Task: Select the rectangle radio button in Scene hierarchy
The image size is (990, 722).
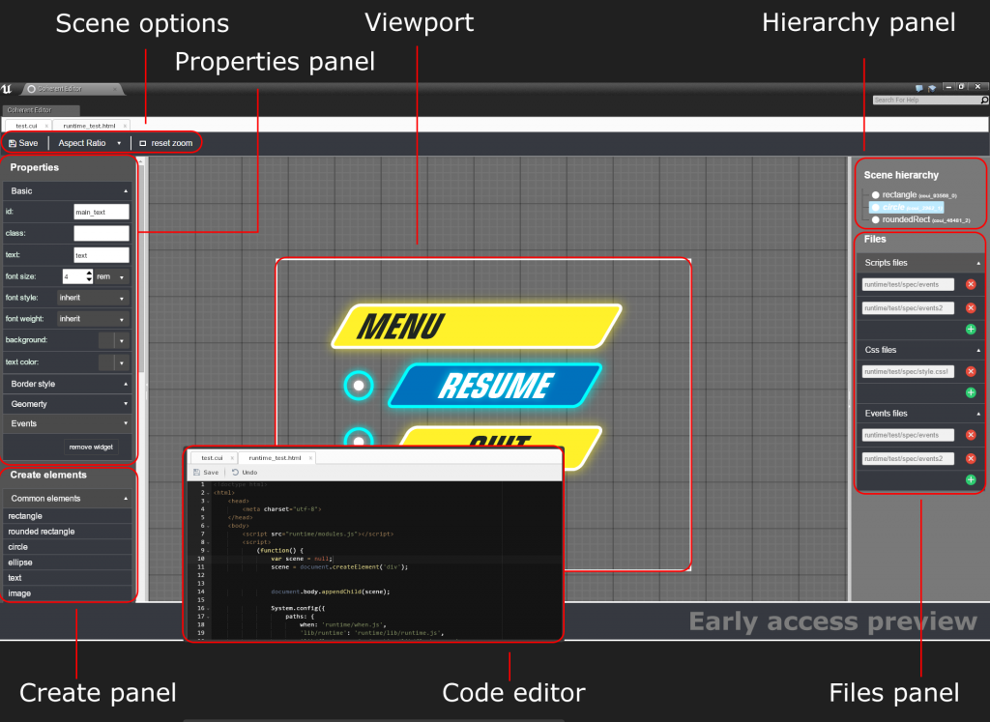Action: point(875,194)
